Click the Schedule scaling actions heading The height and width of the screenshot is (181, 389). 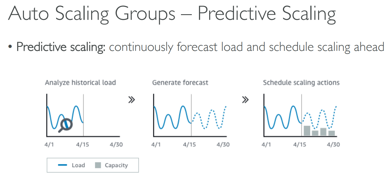[x=301, y=83]
